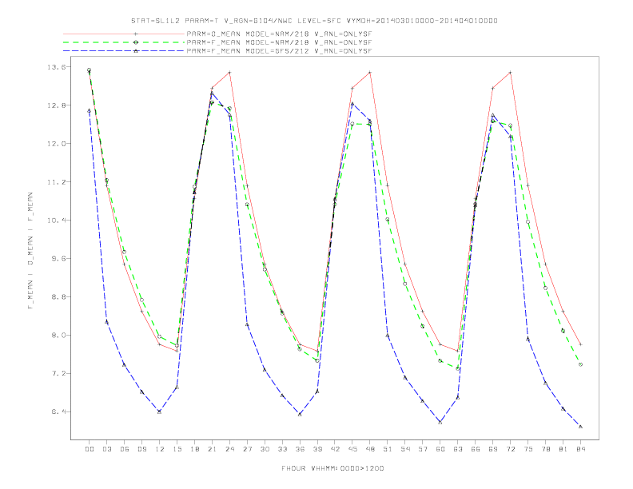
Task: Click x-axis tick label 00
Action: pos(90,449)
